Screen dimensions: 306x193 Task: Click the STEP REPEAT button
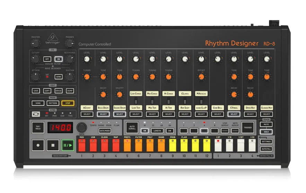click(x=225, y=131)
